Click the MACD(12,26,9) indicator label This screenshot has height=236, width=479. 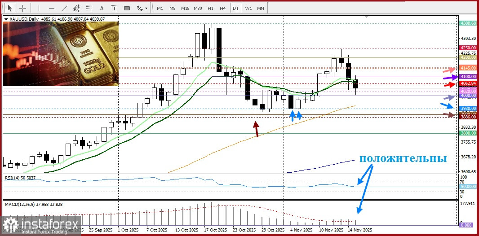34,205
